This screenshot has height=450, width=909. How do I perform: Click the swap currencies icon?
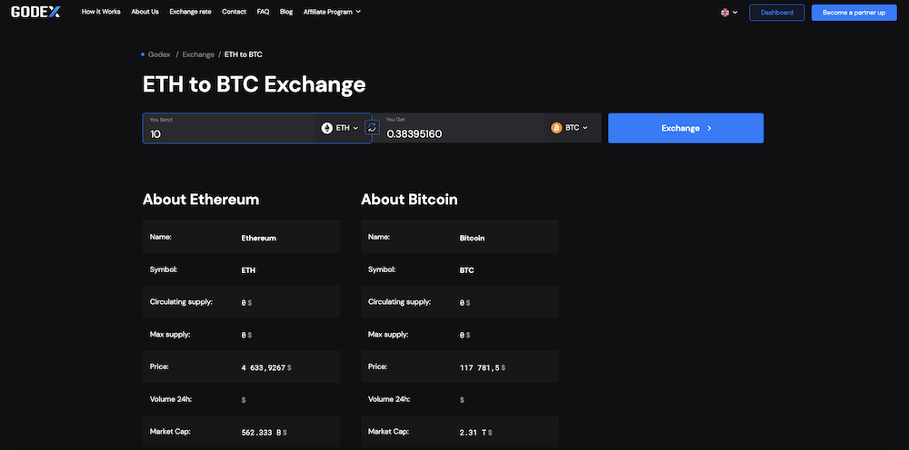point(372,128)
